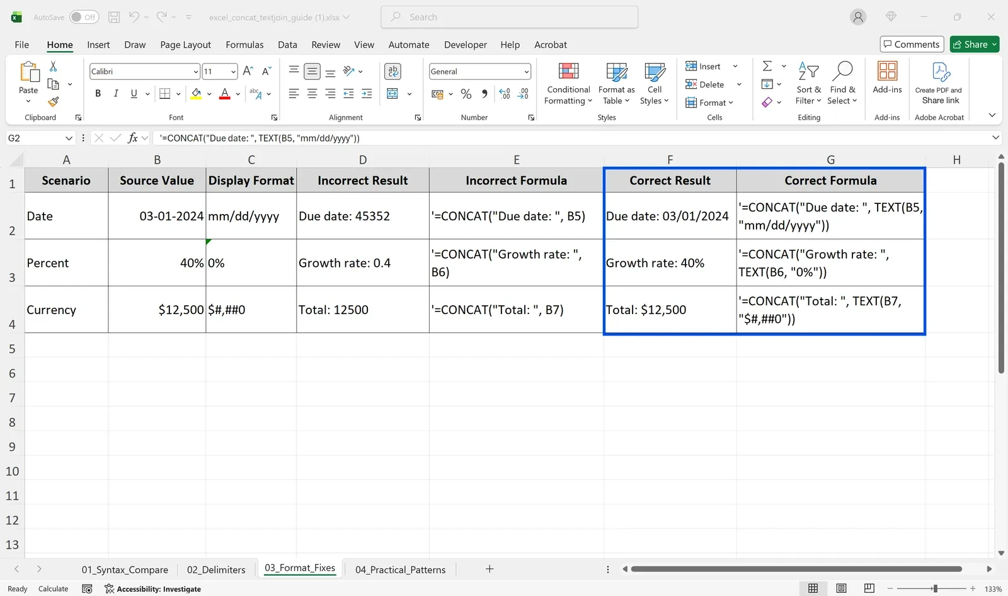This screenshot has width=1008, height=596.
Task: Click Create PDF and Share link
Action: [x=939, y=83]
